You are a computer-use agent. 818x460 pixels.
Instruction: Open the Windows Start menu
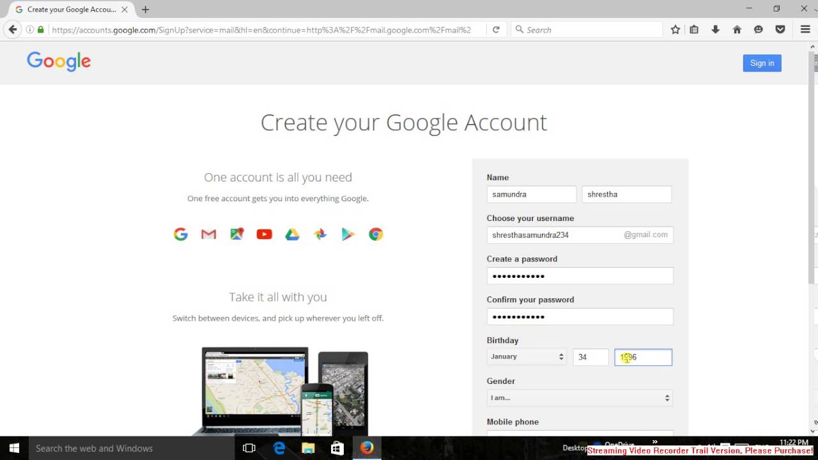14,448
